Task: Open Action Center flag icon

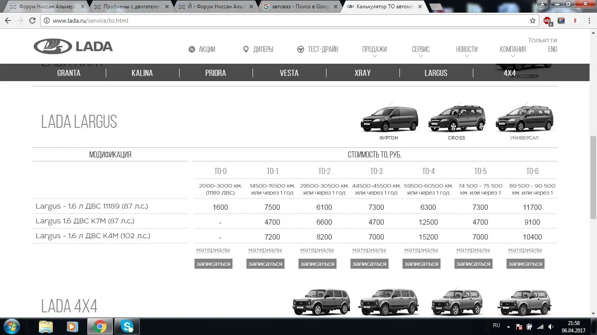Action: [x=520, y=326]
